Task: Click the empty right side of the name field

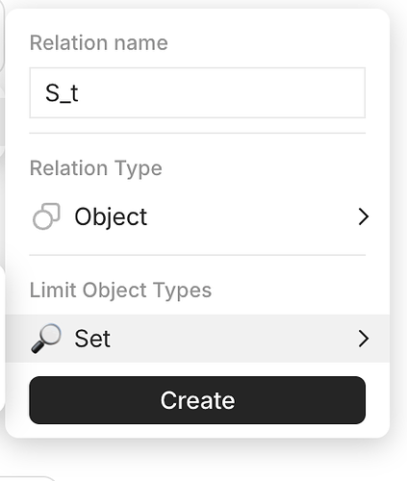Action: pyautogui.click(x=257, y=92)
